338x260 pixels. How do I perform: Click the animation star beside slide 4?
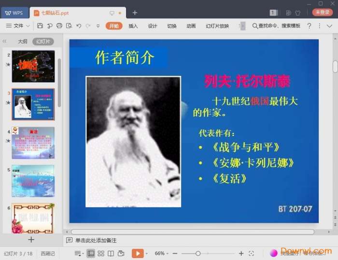[8, 141]
